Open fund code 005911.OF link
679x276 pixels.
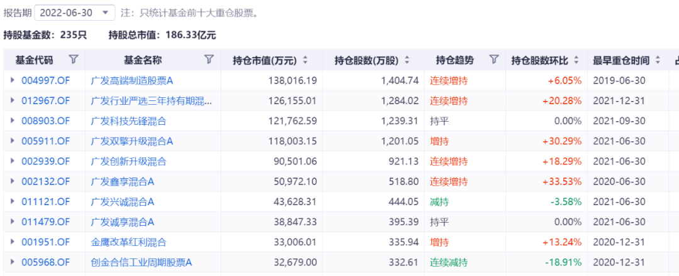pyautogui.click(x=45, y=141)
